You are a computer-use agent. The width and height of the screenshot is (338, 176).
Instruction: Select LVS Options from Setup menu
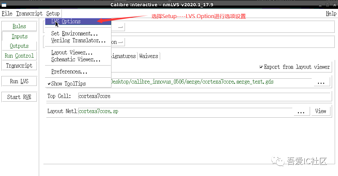tap(78, 21)
